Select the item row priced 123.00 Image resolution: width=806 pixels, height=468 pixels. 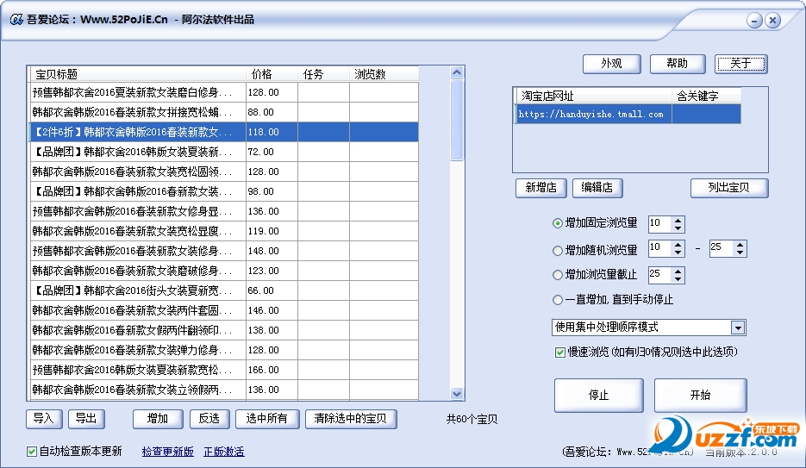tap(225, 271)
